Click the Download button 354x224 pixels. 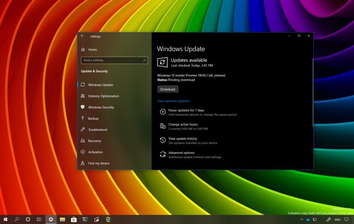168,89
